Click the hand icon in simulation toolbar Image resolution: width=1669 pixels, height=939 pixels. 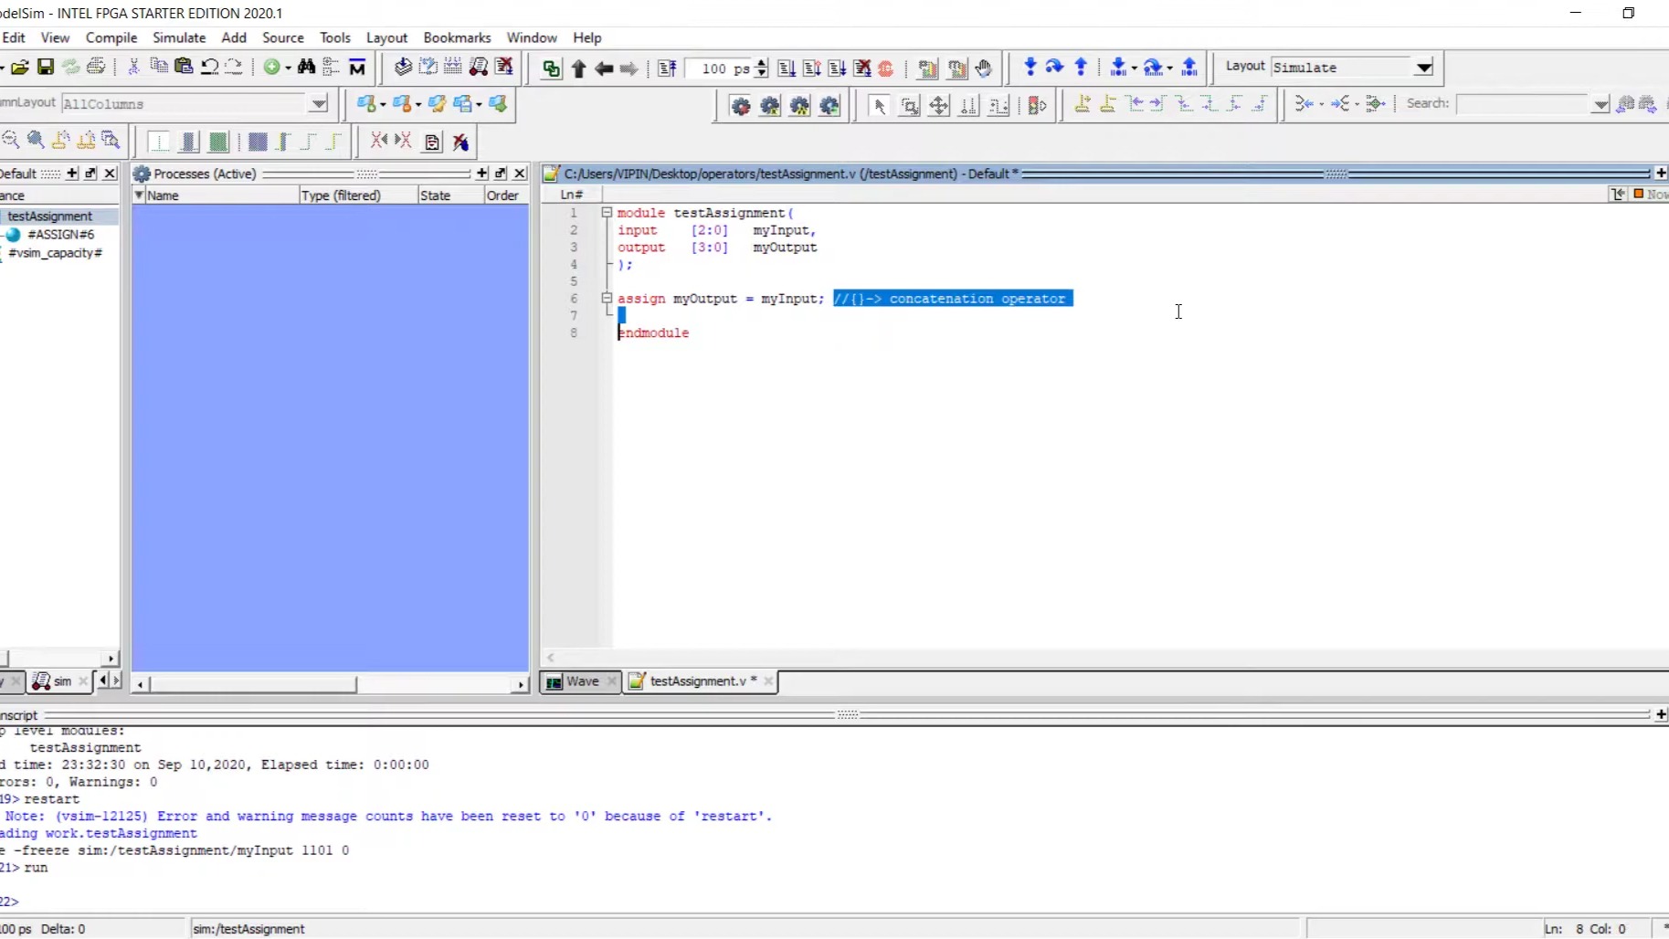(x=983, y=69)
